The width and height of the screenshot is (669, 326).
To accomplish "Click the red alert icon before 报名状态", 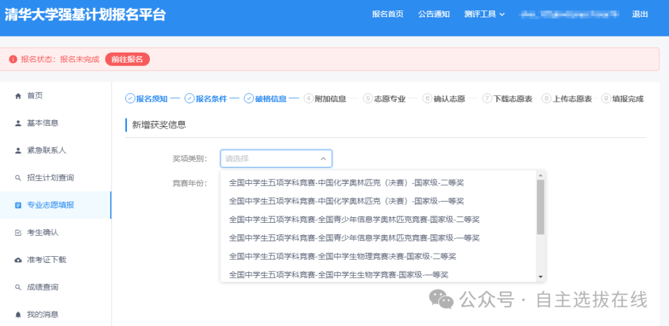I will point(13,59).
